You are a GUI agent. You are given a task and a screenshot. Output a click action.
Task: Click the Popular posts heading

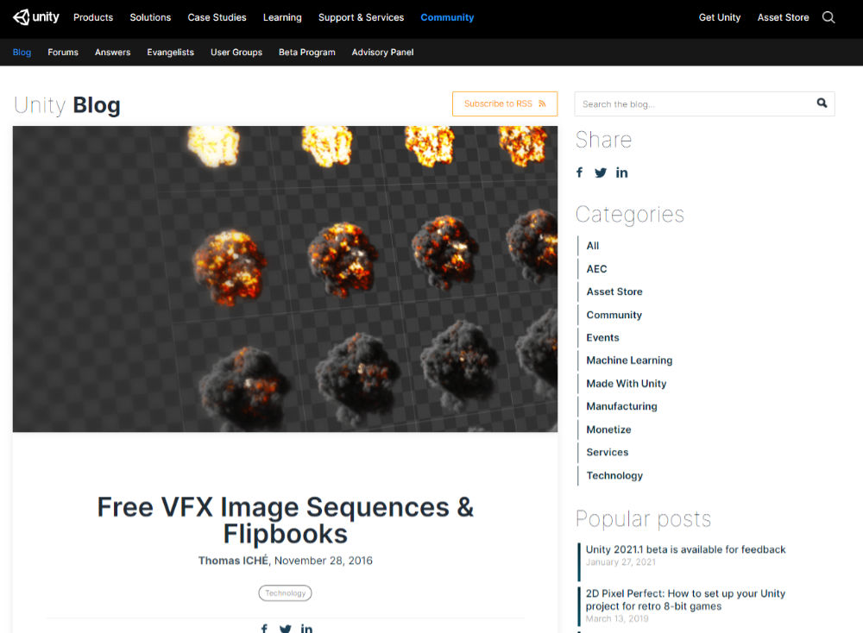(x=644, y=519)
